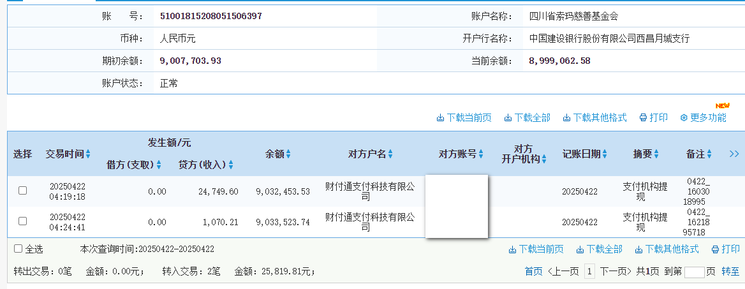Image resolution: width=745 pixels, height=289 pixels.
Task: Click bottom 下载当前页 download link
Action: point(536,249)
